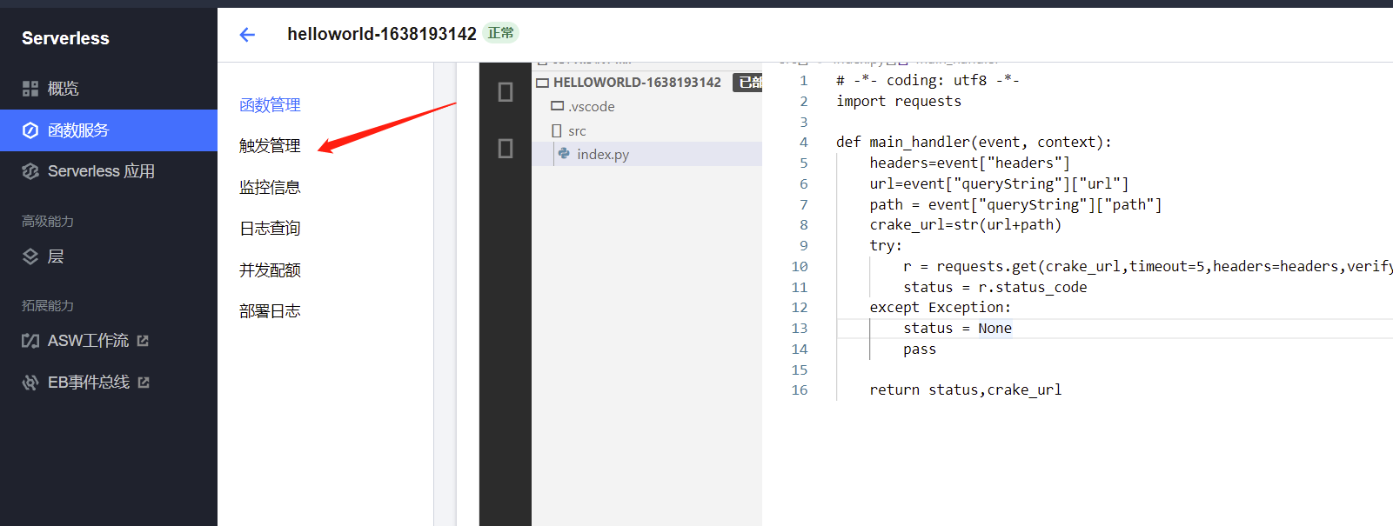The width and height of the screenshot is (1393, 526).
Task: Open EB事件总线 external link
Action: [89, 383]
